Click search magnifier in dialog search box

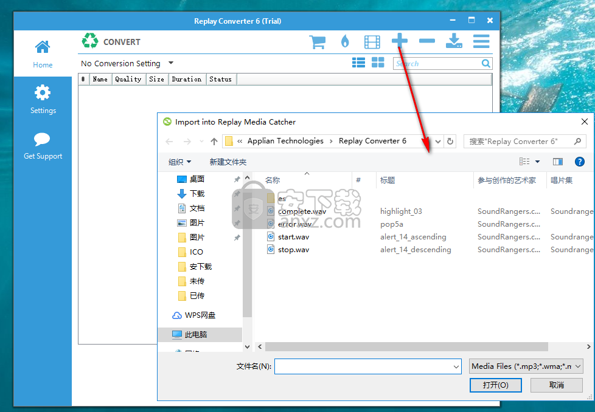577,142
